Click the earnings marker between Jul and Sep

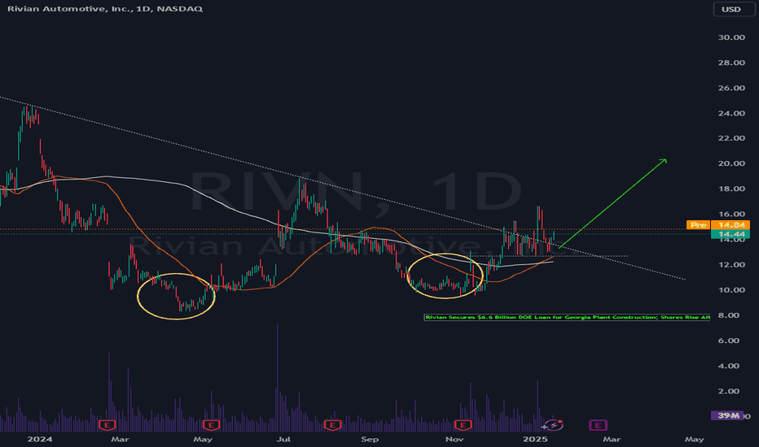coord(332,425)
